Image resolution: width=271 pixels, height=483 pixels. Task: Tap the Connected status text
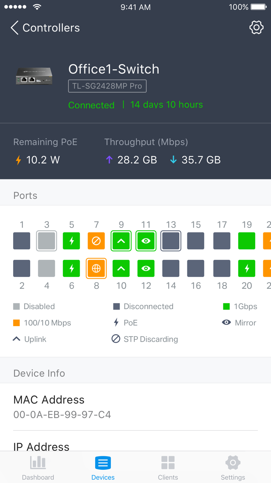click(91, 105)
